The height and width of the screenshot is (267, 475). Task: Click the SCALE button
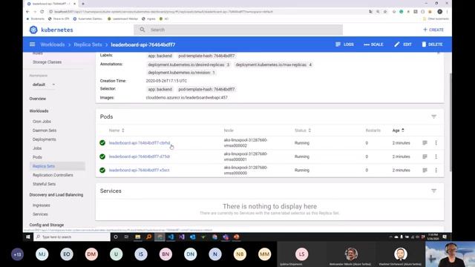(373, 44)
